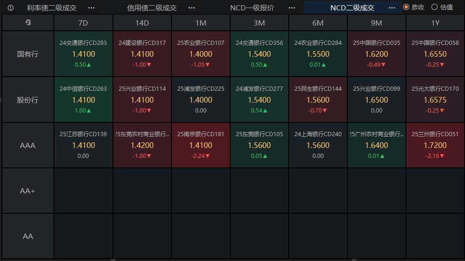The height and width of the screenshot is (261, 465).
Task: Open 24交通银行CD356 cell
Action: (x=259, y=54)
